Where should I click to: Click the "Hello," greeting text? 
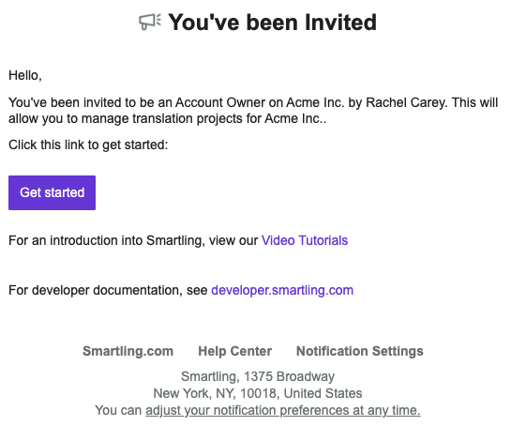[25, 75]
